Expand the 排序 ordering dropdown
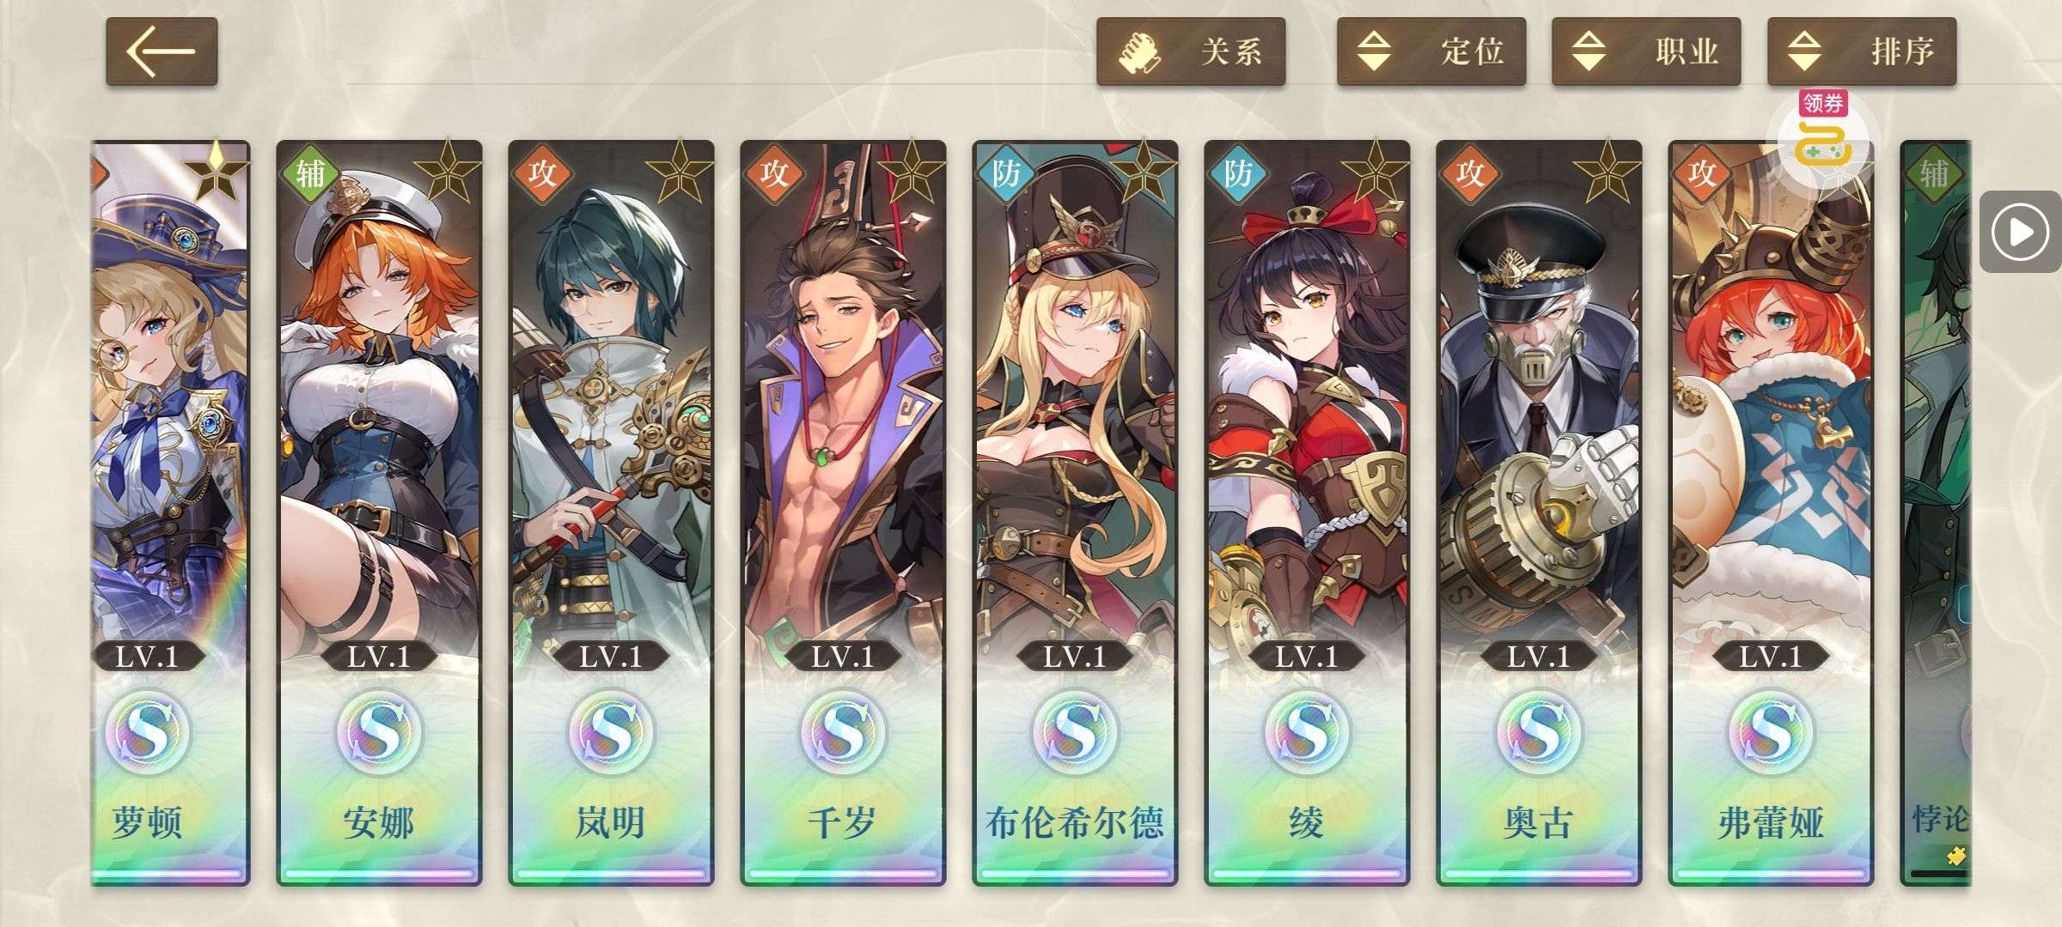The height and width of the screenshot is (927, 2062). click(x=1862, y=51)
